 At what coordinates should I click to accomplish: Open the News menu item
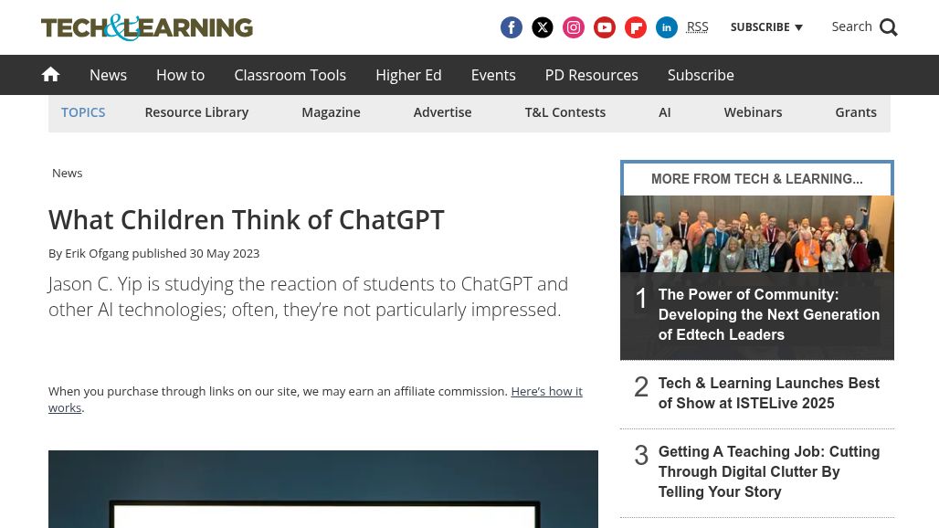109,75
